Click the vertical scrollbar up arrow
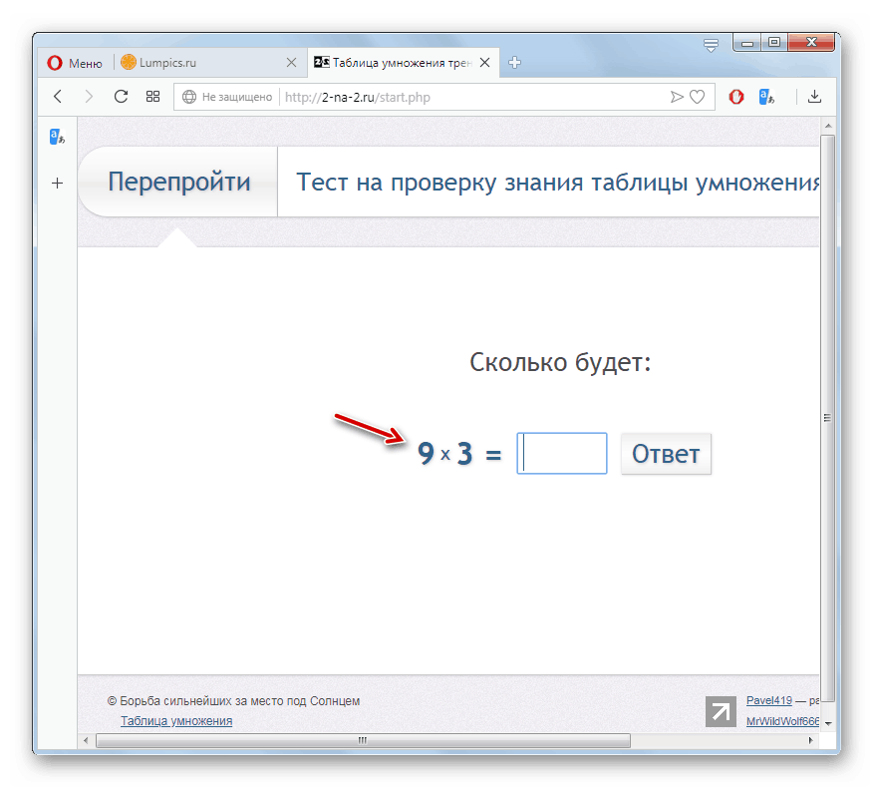874x788 pixels. [x=828, y=126]
